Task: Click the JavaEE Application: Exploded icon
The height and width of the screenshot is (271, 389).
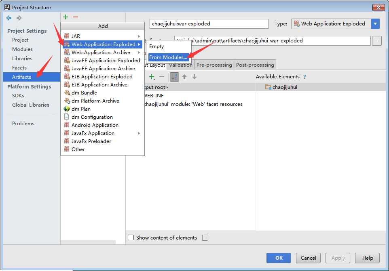Action: point(67,60)
